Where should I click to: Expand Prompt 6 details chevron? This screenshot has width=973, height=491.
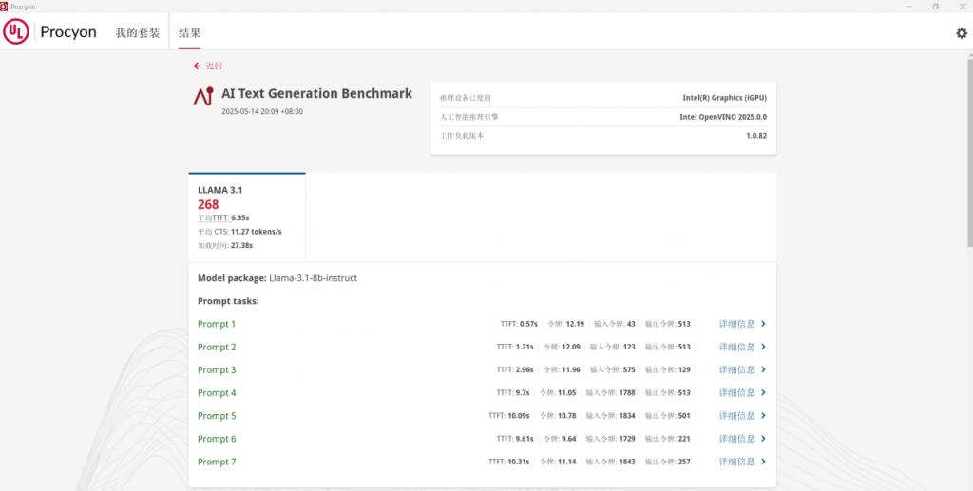[x=763, y=439]
